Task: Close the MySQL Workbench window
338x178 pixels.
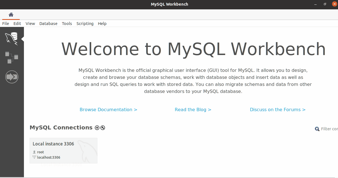Action: point(334,4)
